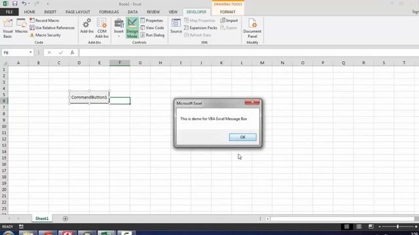The height and width of the screenshot is (235, 419).
Task: Click inside the Name Box
Action: [15, 52]
